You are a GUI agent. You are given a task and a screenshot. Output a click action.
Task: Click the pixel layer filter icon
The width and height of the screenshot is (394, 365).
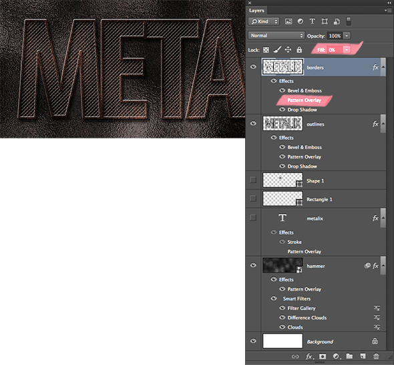coord(288,21)
